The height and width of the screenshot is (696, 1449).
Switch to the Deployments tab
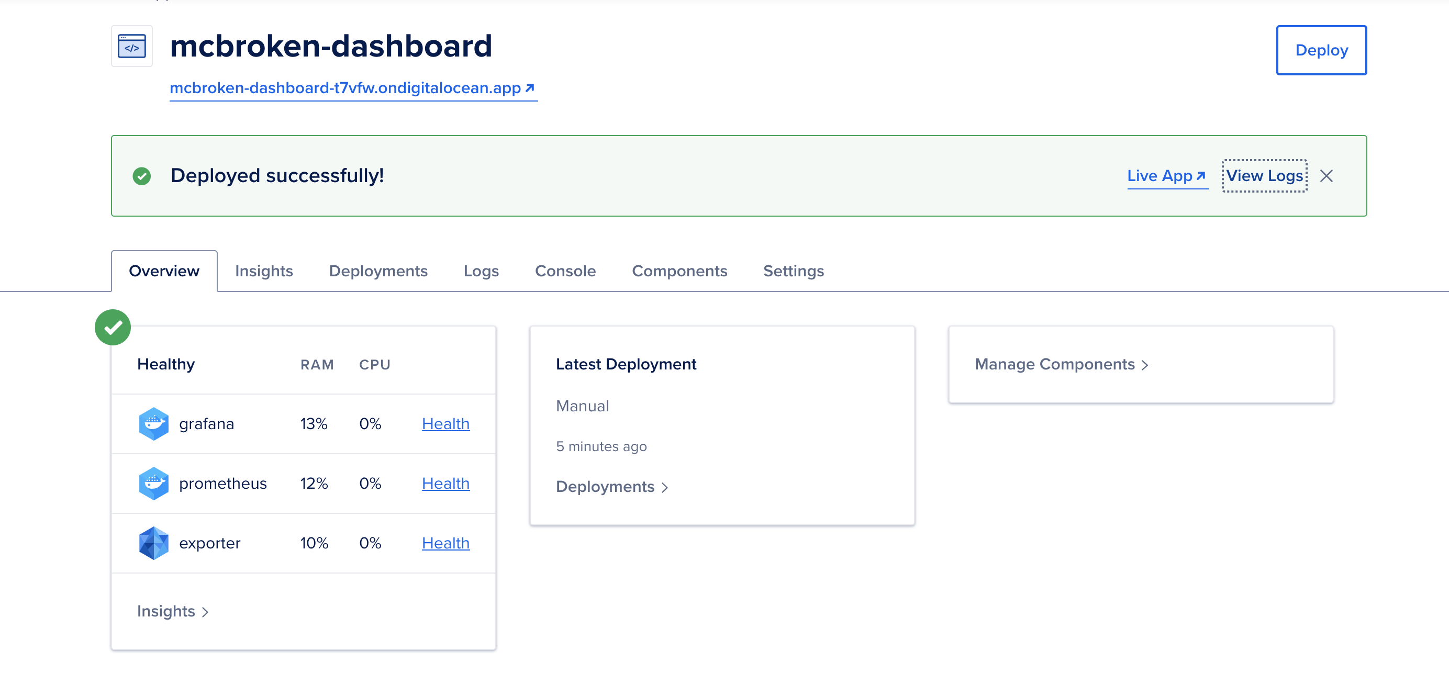(x=378, y=271)
